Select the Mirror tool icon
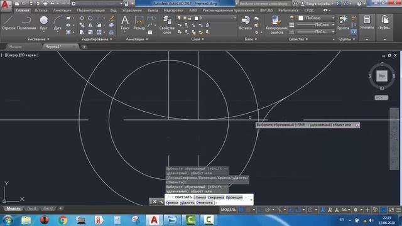This screenshot has height=226, width=402. (x=90, y=25)
